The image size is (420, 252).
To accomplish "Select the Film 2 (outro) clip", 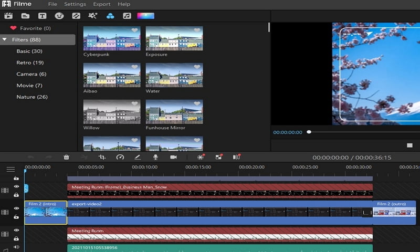I will [394, 213].
